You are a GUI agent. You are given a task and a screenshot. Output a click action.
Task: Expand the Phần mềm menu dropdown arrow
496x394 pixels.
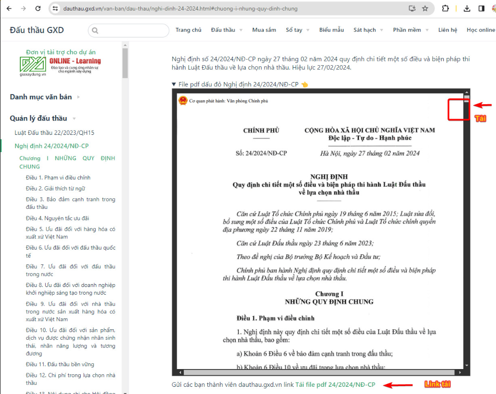[x=427, y=30]
